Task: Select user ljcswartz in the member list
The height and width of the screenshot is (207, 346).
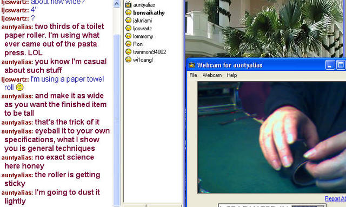Action: point(142,29)
